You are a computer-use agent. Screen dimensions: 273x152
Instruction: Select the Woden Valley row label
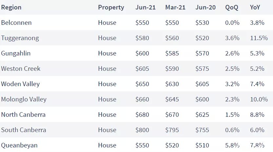point(20,84)
